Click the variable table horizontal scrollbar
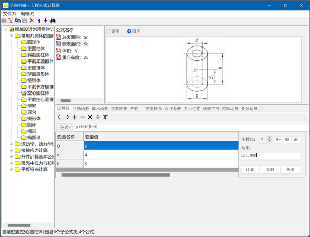Screen dimensions: 310x237 point(116,175)
